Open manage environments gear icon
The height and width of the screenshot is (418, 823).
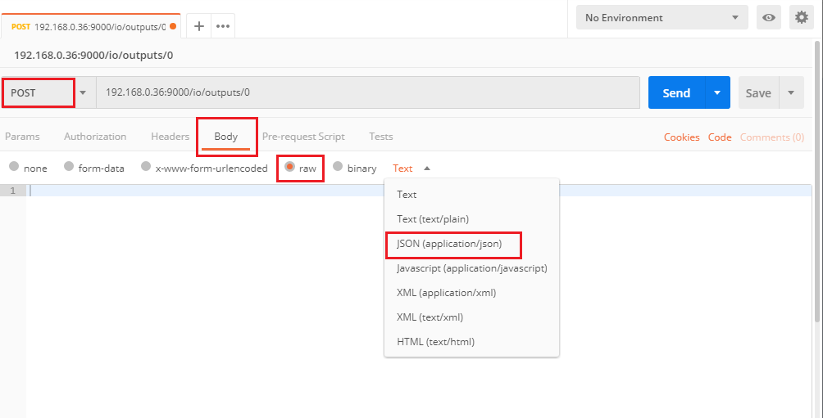pos(802,18)
